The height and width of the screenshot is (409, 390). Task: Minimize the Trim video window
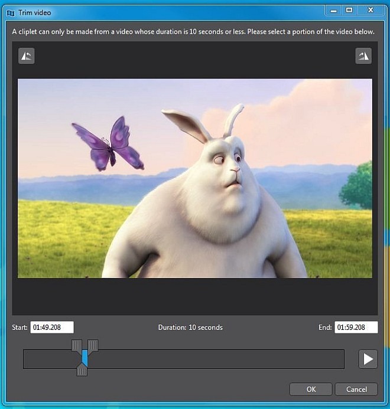click(x=334, y=11)
